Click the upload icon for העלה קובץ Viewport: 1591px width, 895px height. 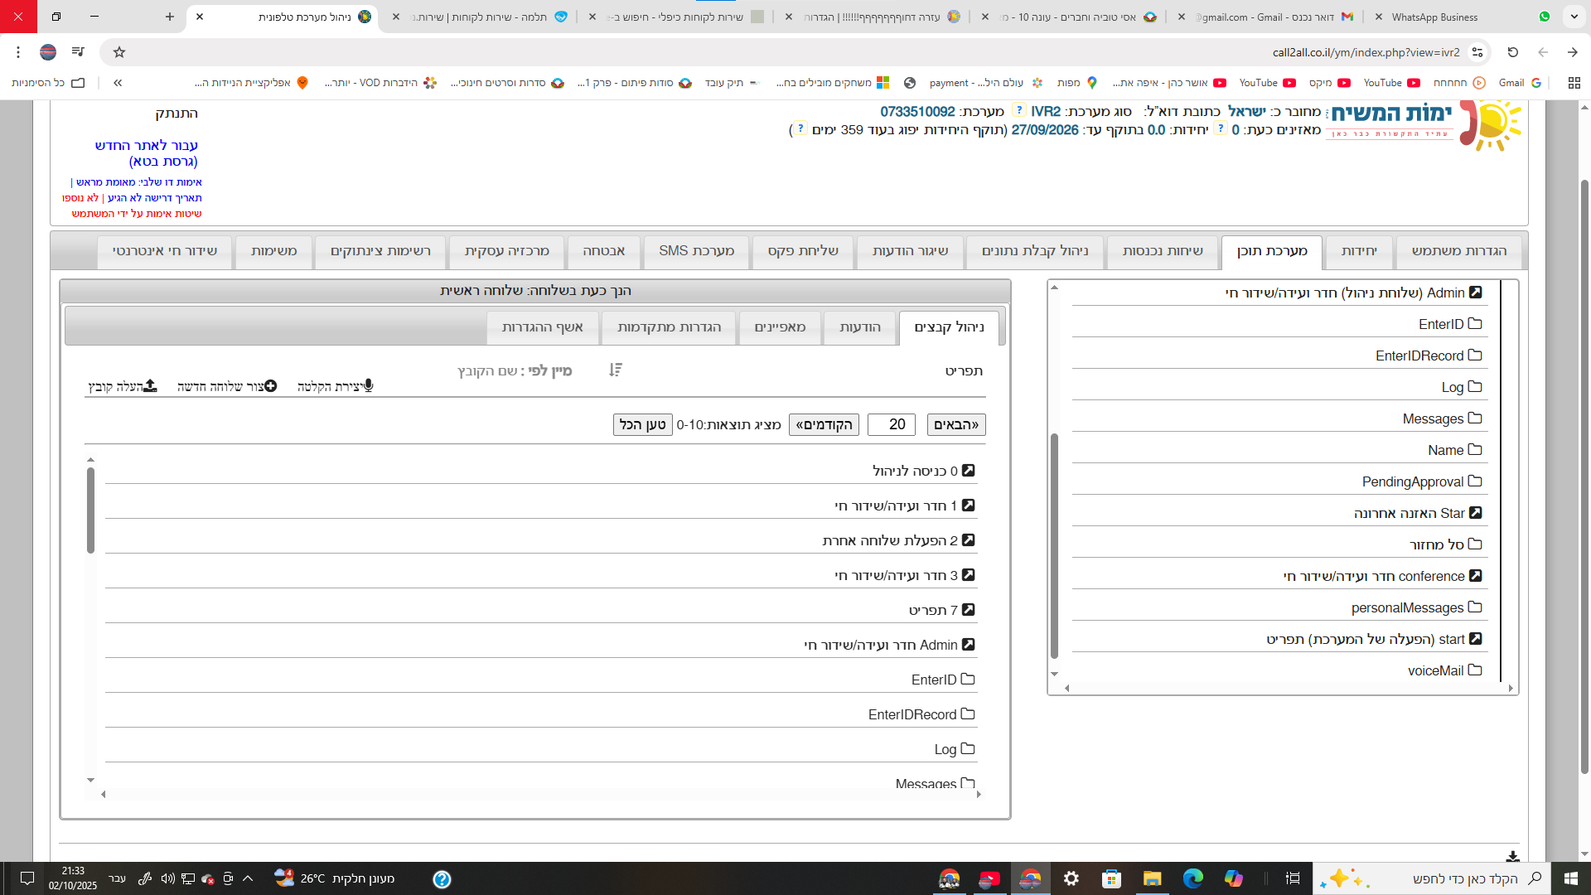150,386
